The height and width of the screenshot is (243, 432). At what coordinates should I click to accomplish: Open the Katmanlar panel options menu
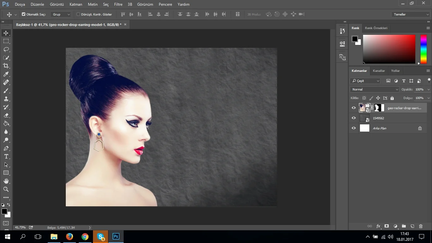[x=428, y=71]
